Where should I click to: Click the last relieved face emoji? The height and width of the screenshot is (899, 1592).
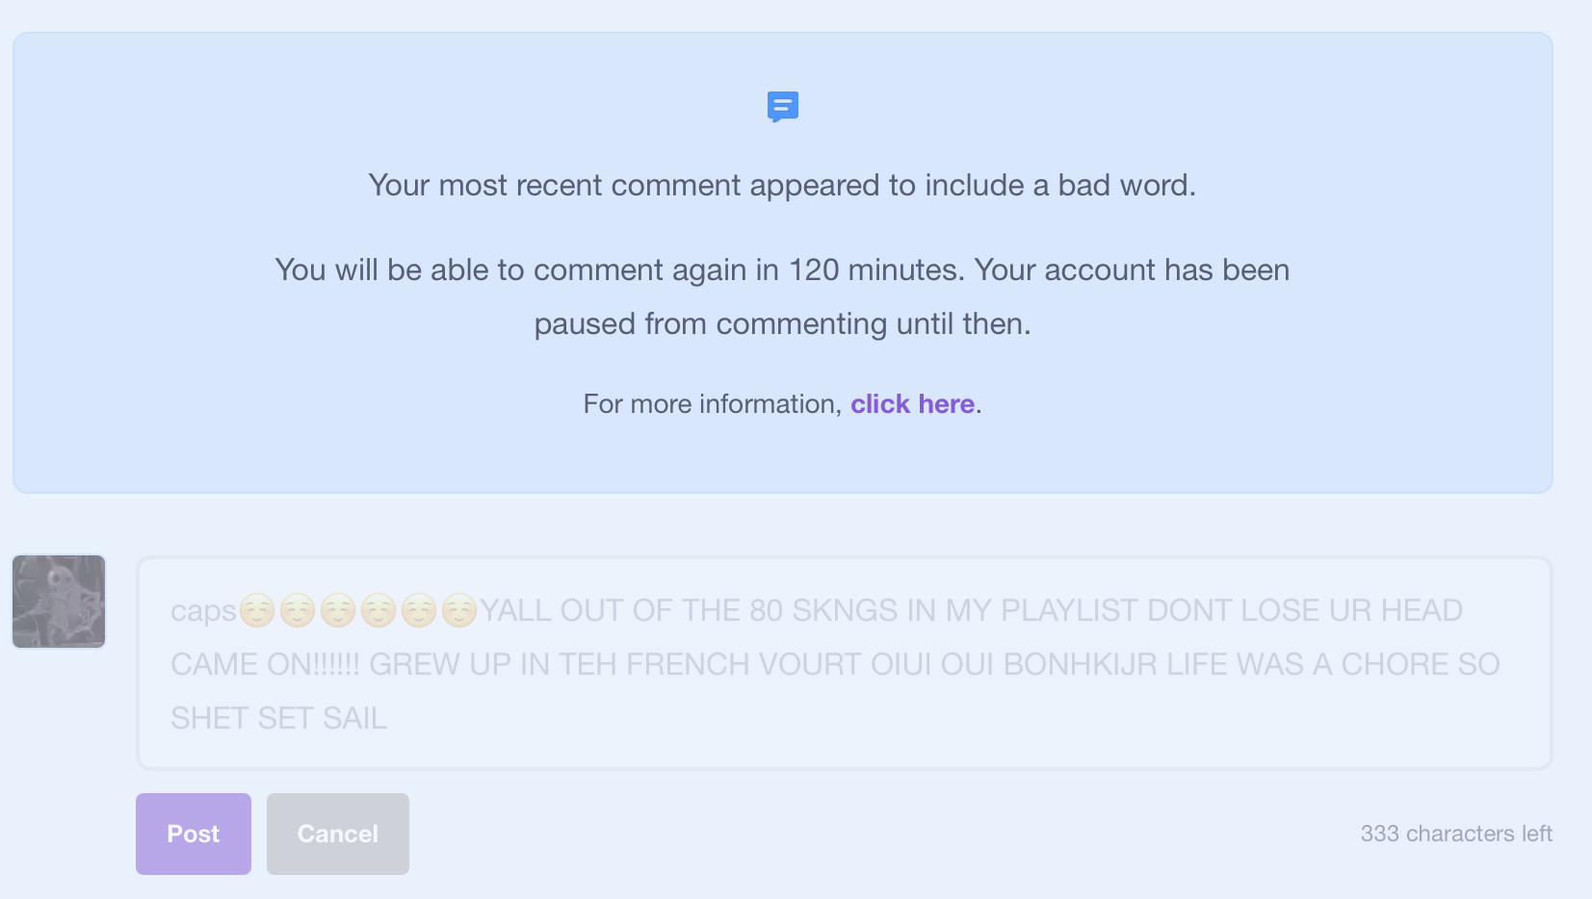coord(459,610)
